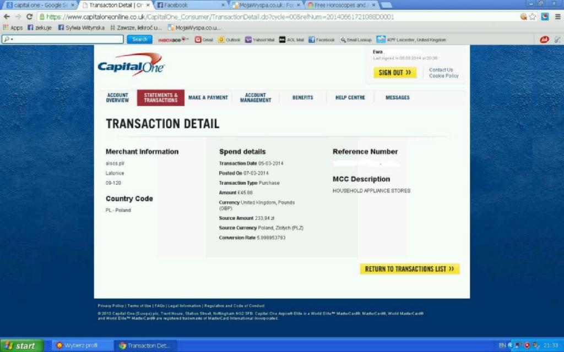Click the blue extension icon beside the star
The width and height of the screenshot is (564, 352).
pos(545,16)
